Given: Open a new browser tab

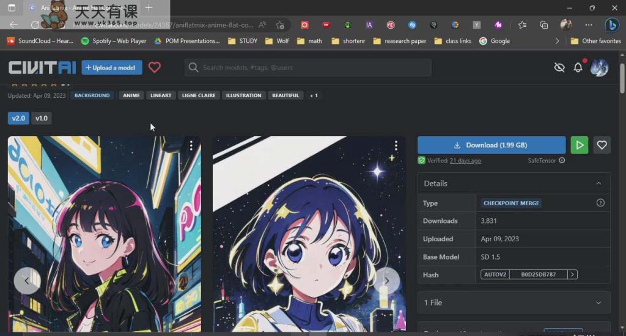Looking at the screenshot, I should [149, 7].
